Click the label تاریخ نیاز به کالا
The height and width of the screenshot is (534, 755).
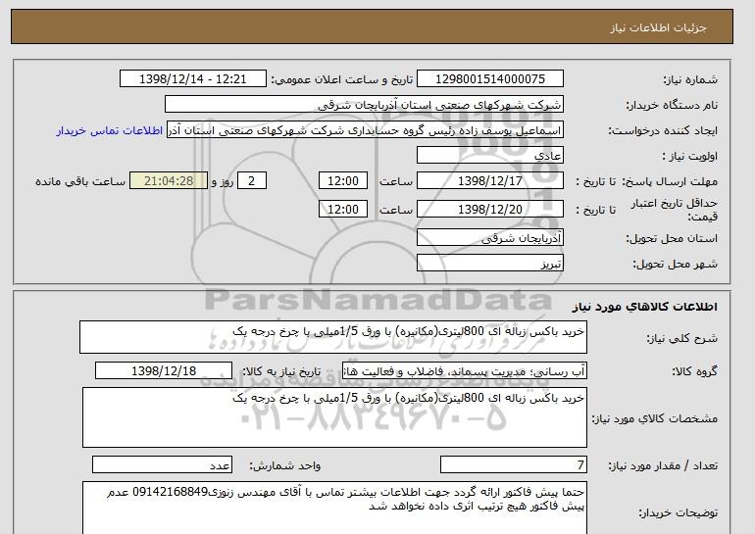pos(281,371)
